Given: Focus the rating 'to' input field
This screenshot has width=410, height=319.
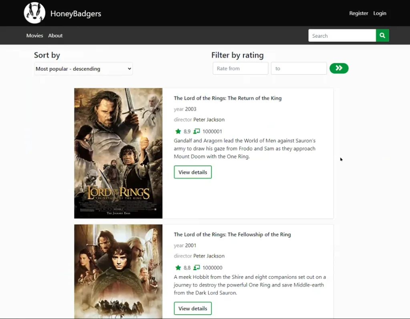Looking at the screenshot, I should tap(299, 68).
